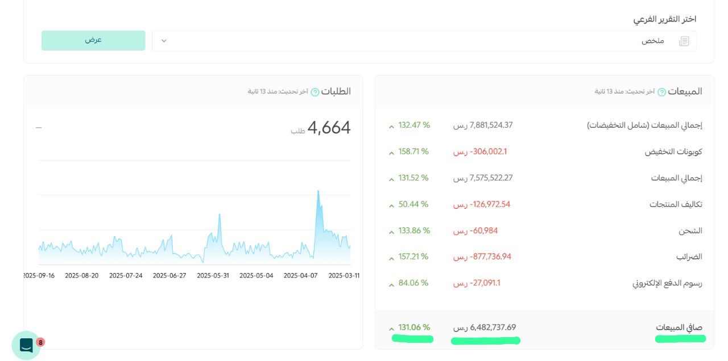Click the up arrow beside 84.06 %
The width and height of the screenshot is (728, 361).
coord(391,284)
